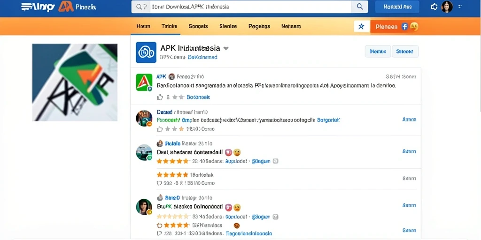Screen dimensions: 481x240
Task: Open the Pogebos tab
Action: 259,26
